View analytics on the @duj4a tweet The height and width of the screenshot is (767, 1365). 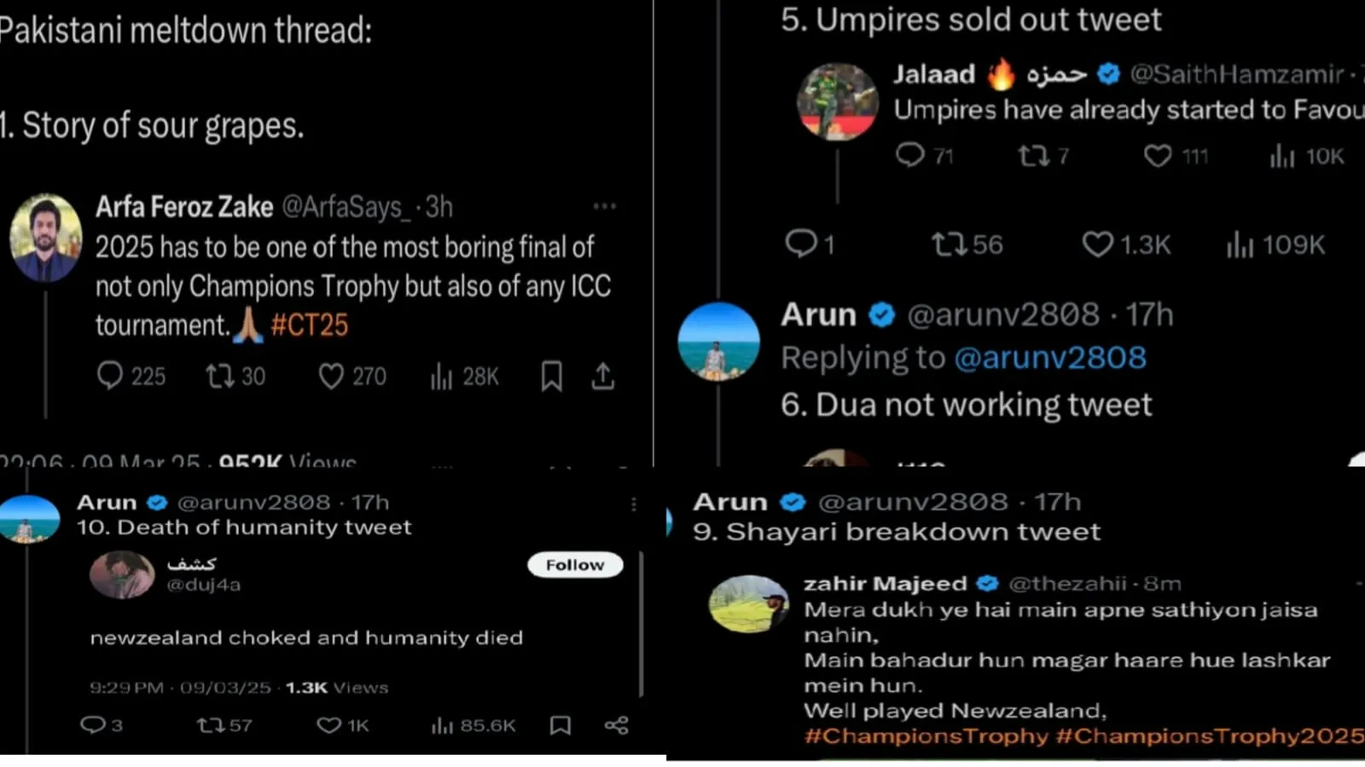click(440, 725)
